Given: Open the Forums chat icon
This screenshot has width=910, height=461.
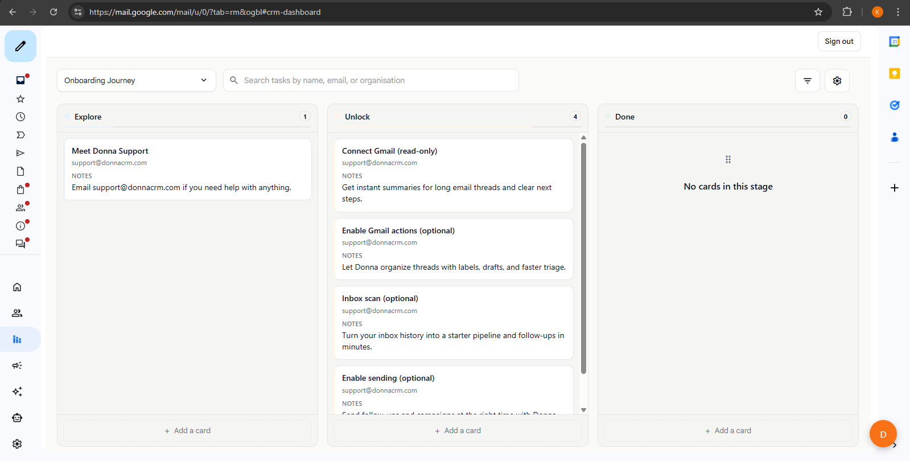Looking at the screenshot, I should (20, 244).
